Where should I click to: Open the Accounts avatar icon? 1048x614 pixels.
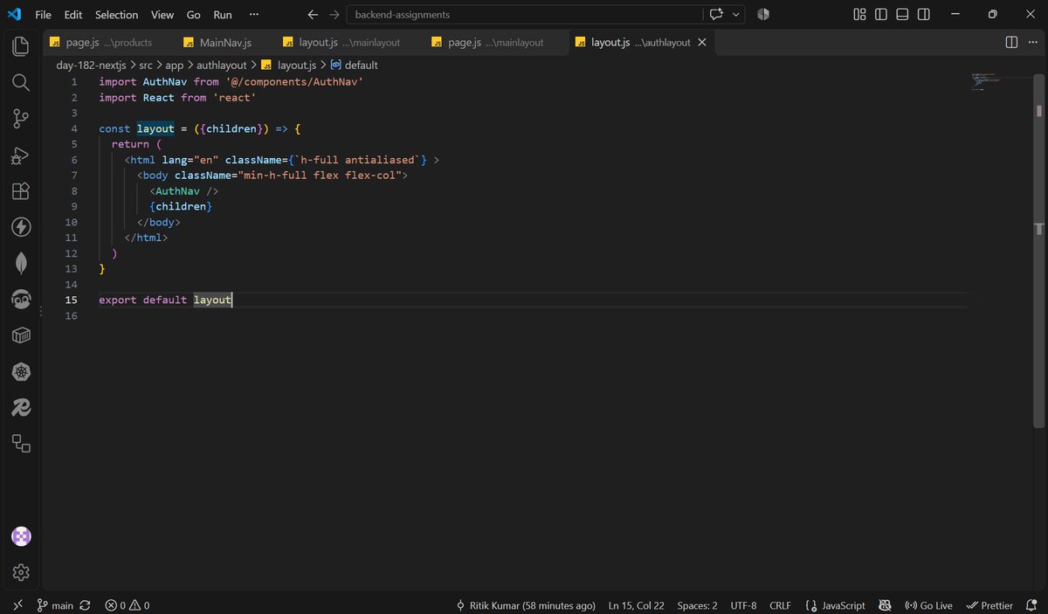(x=21, y=536)
